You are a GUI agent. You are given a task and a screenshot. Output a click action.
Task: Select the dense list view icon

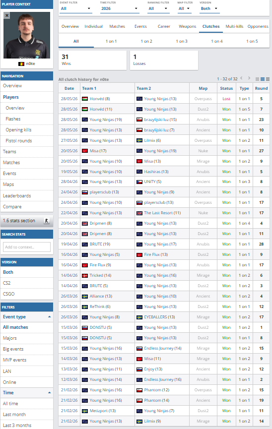[268, 79]
